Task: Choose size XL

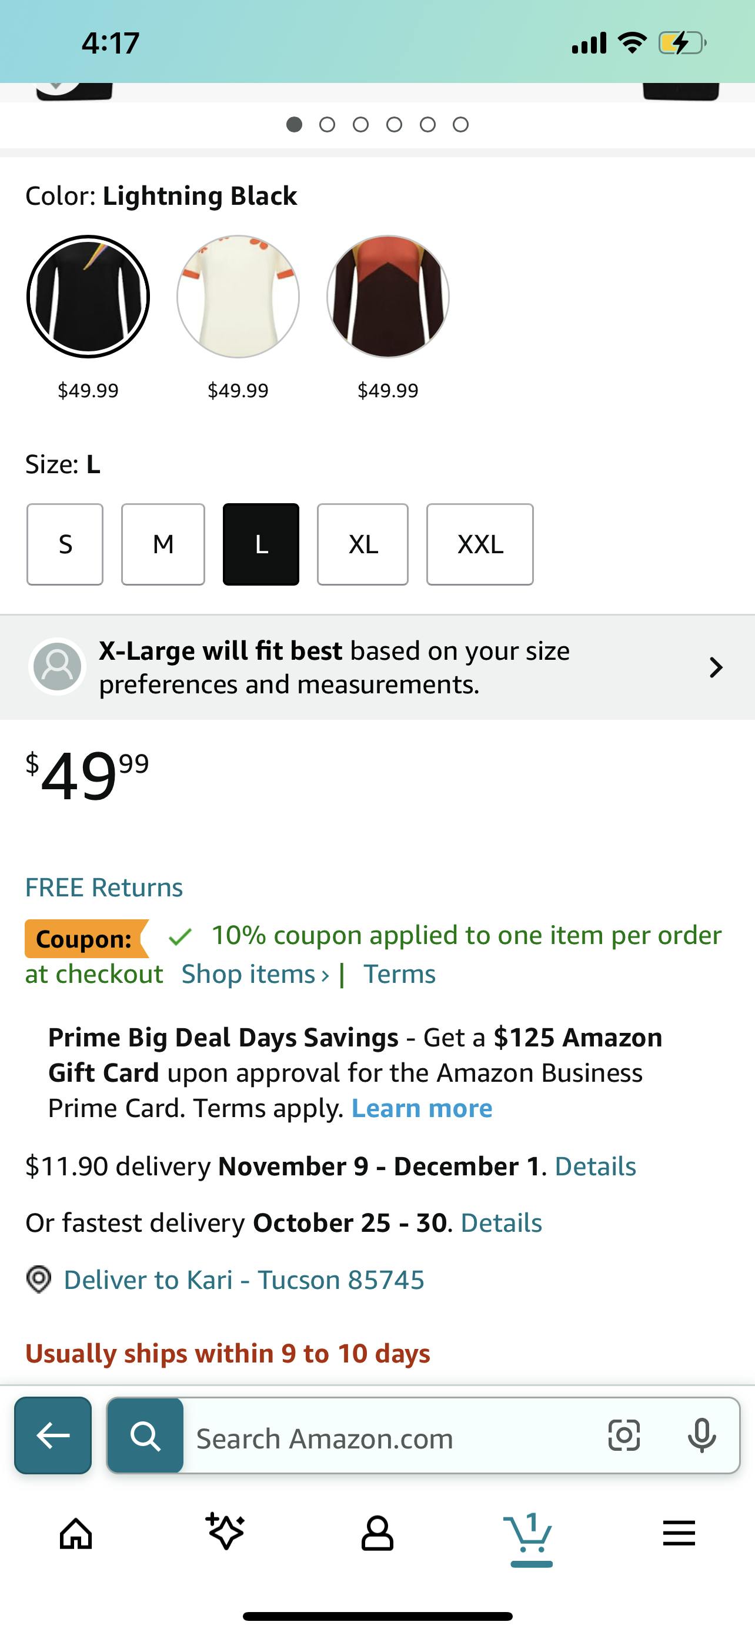Action: click(x=363, y=544)
